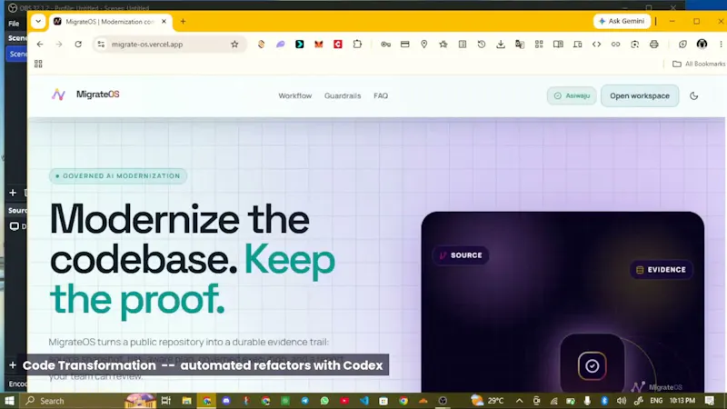Open the apps grid in bookmarks bar
727x409 pixels.
38,64
